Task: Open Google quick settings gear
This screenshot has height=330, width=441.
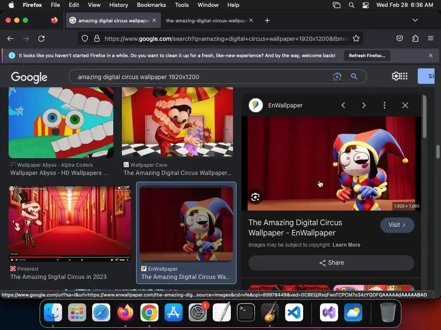Action: [396, 76]
